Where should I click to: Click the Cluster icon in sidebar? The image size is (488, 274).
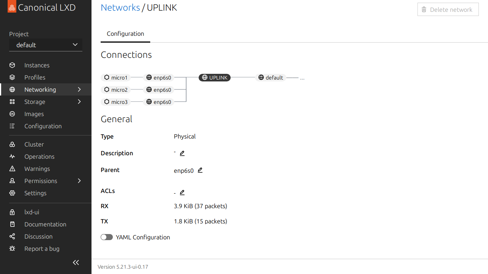click(x=12, y=144)
